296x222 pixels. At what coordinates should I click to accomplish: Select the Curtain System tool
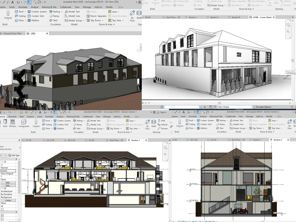(x=39, y=12)
